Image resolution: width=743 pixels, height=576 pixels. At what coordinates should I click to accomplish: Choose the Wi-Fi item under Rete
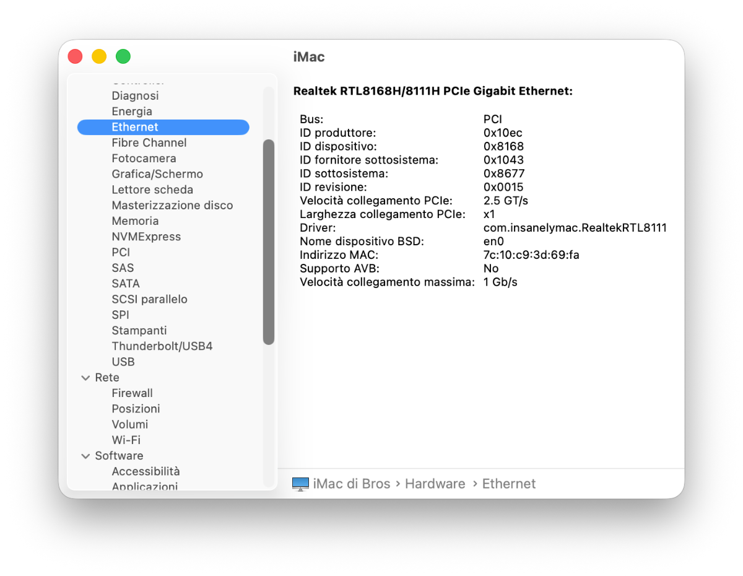126,440
